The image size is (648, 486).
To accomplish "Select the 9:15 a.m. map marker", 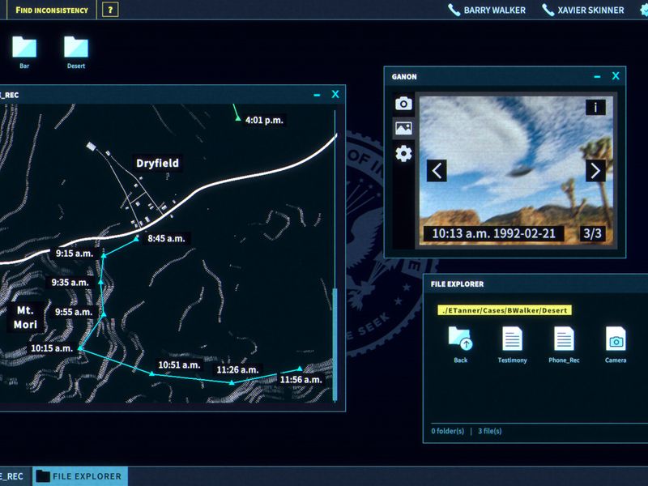I will point(104,255).
